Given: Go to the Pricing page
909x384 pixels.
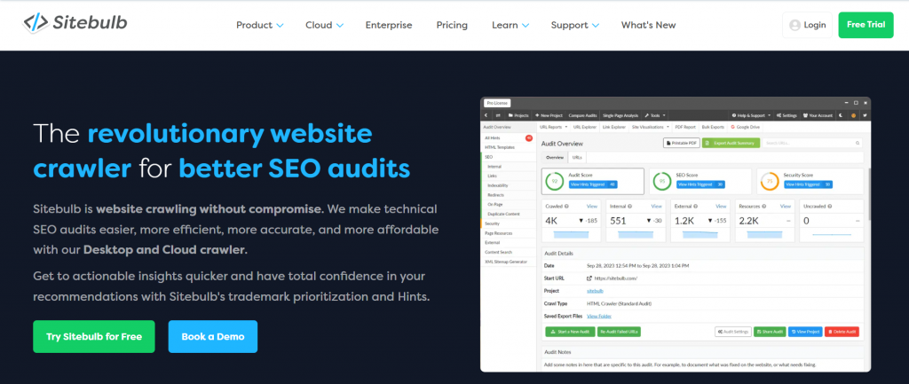Looking at the screenshot, I should pyautogui.click(x=452, y=25).
